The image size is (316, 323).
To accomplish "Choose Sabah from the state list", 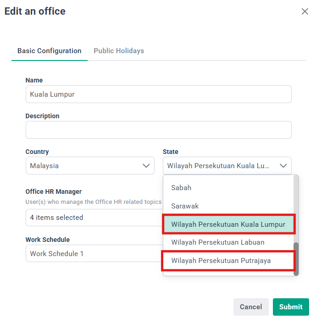I will tap(182, 188).
